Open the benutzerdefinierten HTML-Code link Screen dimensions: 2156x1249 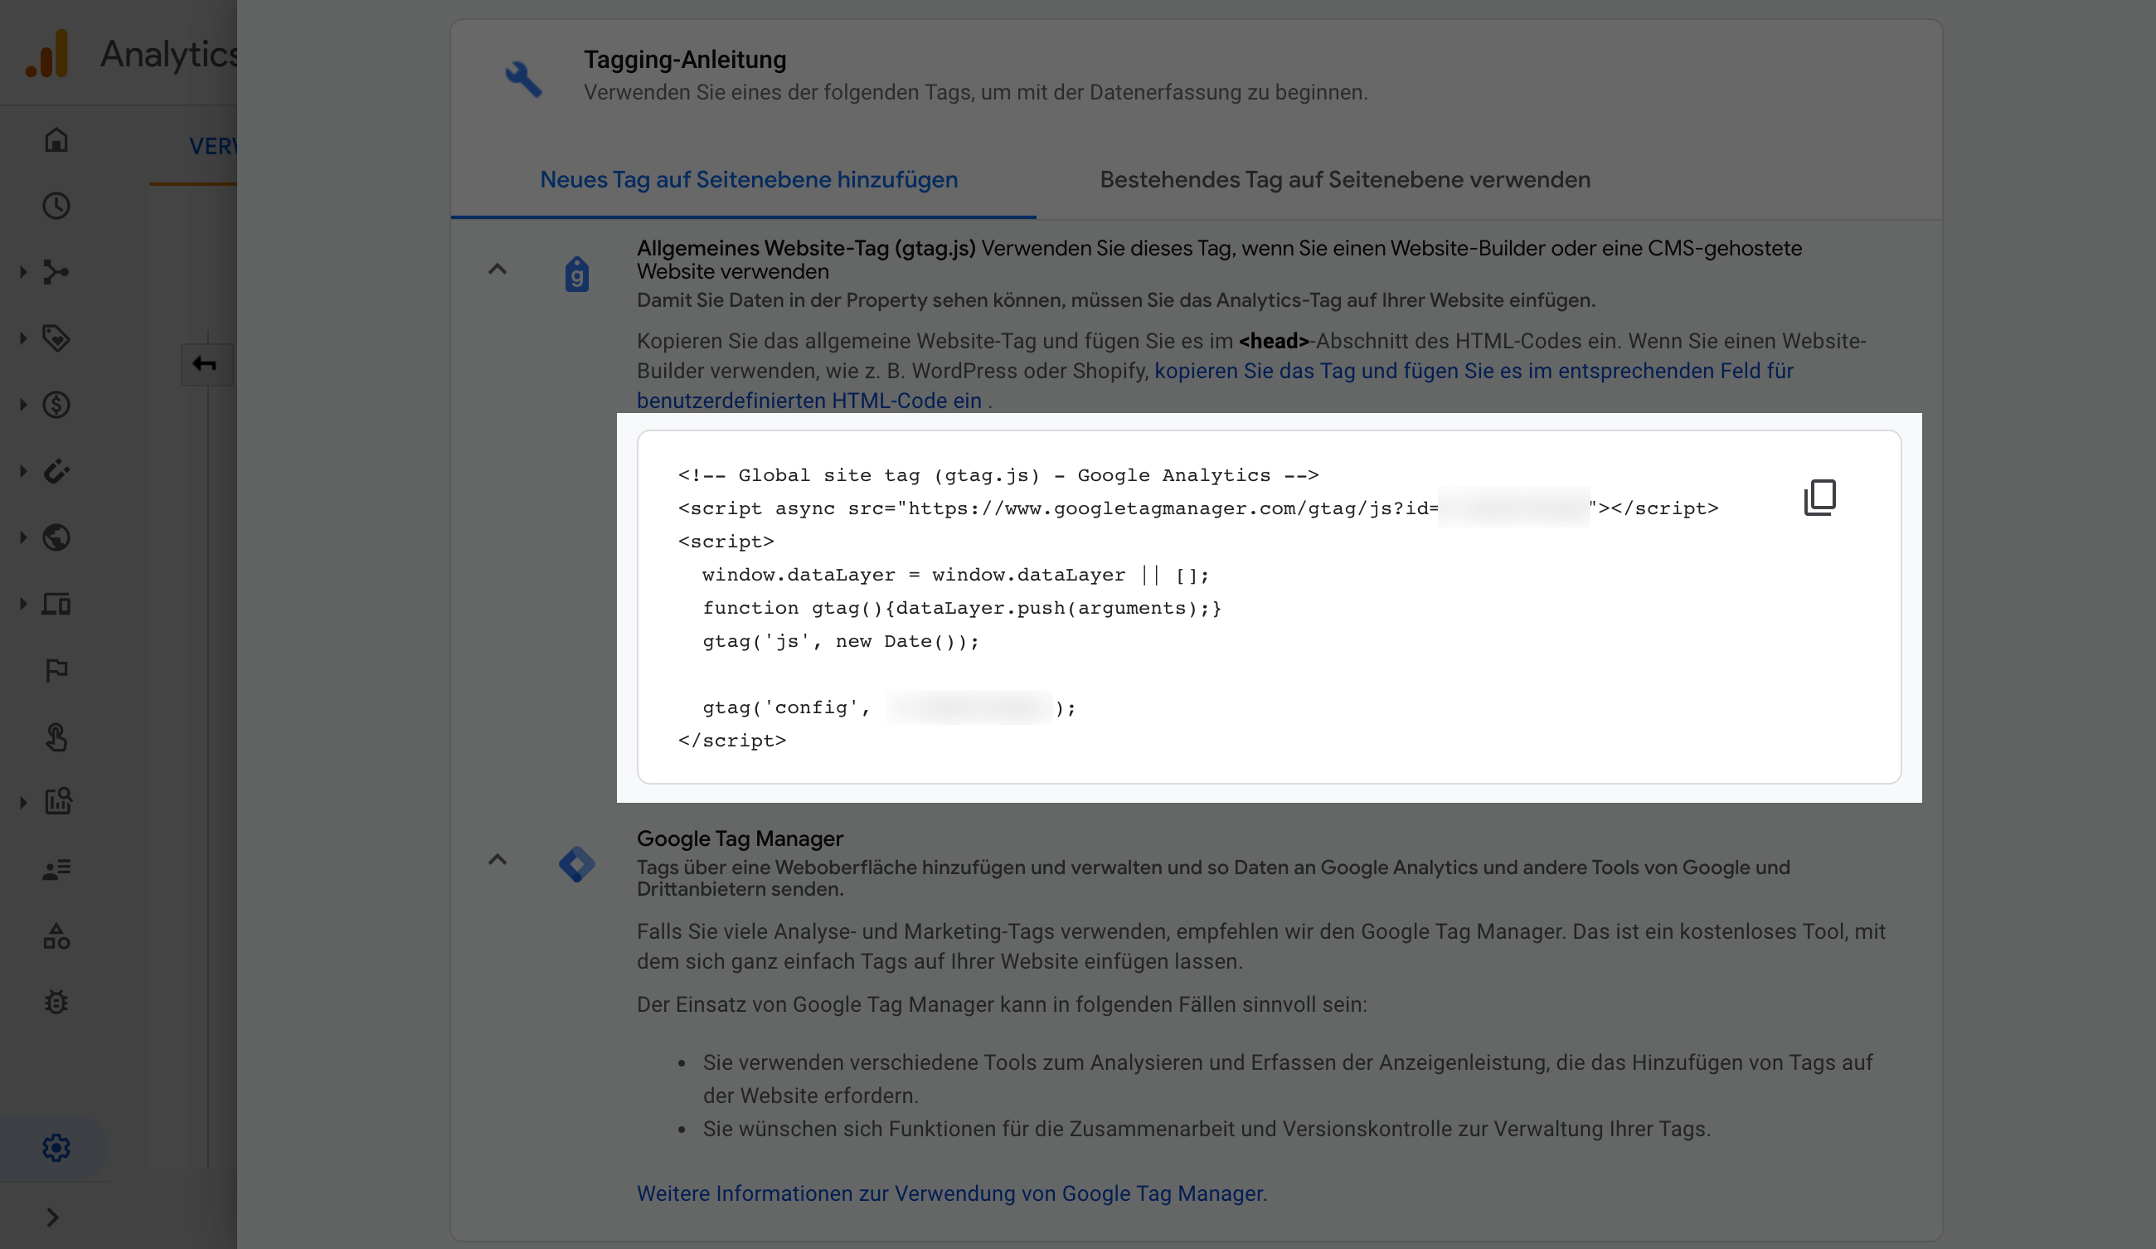point(808,401)
